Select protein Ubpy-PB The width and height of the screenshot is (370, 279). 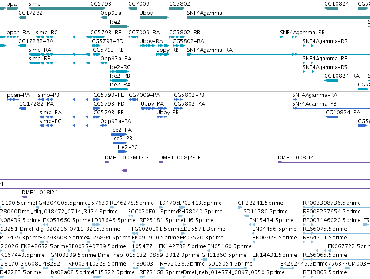(x=161, y=117)
